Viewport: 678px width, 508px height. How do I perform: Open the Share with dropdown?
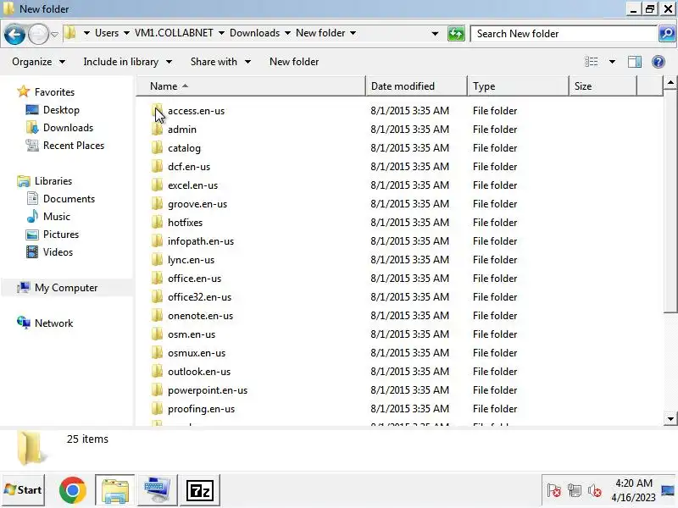tap(220, 62)
